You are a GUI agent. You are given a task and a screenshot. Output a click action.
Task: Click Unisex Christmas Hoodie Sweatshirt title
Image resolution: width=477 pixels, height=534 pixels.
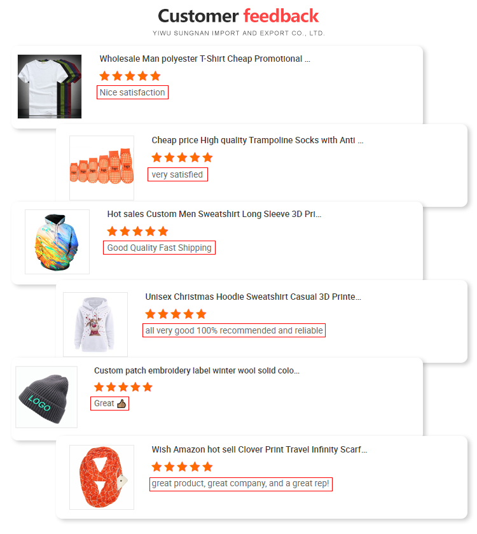tap(253, 297)
